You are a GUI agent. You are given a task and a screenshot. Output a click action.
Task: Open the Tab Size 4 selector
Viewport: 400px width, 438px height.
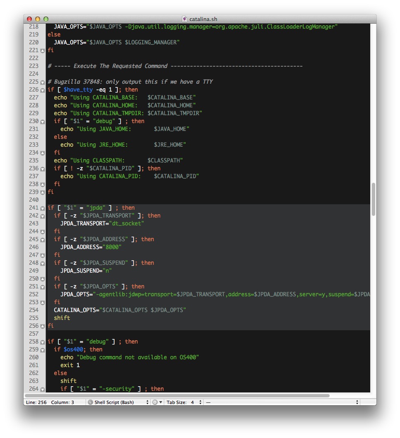(x=184, y=402)
